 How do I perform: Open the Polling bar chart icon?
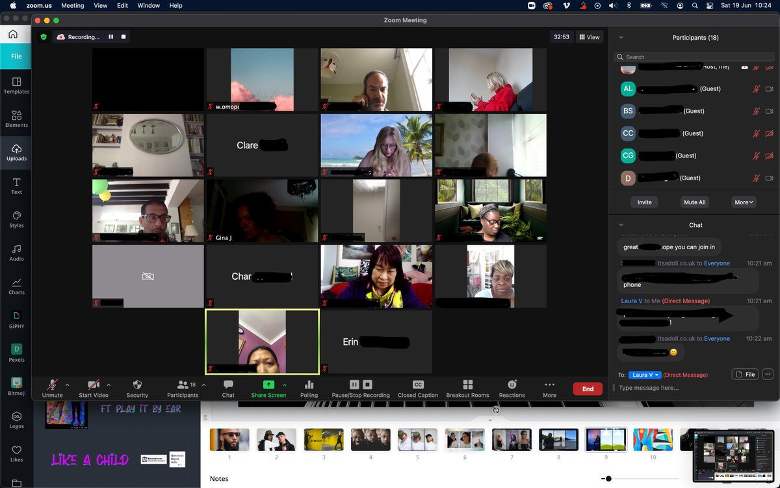(309, 385)
